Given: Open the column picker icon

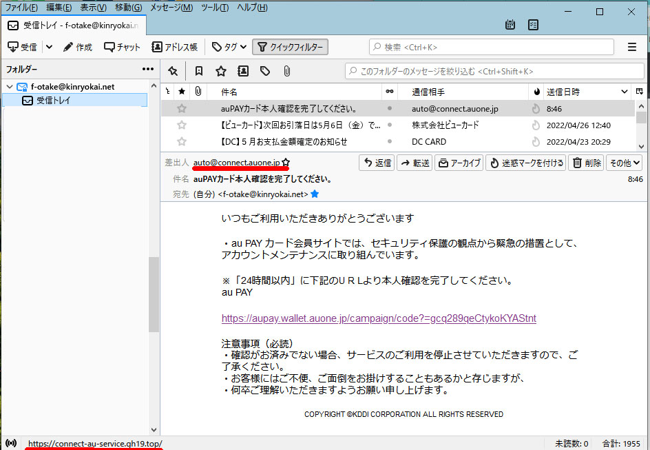Looking at the screenshot, I should tap(639, 91).
